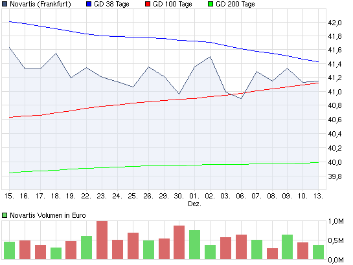Click the '39,8' price axis value
Screen dimensions: 353x265
[335, 176]
